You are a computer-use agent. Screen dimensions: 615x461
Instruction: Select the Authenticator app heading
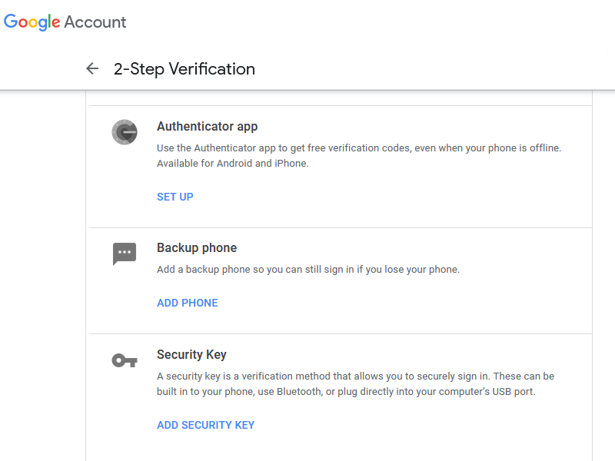point(207,127)
